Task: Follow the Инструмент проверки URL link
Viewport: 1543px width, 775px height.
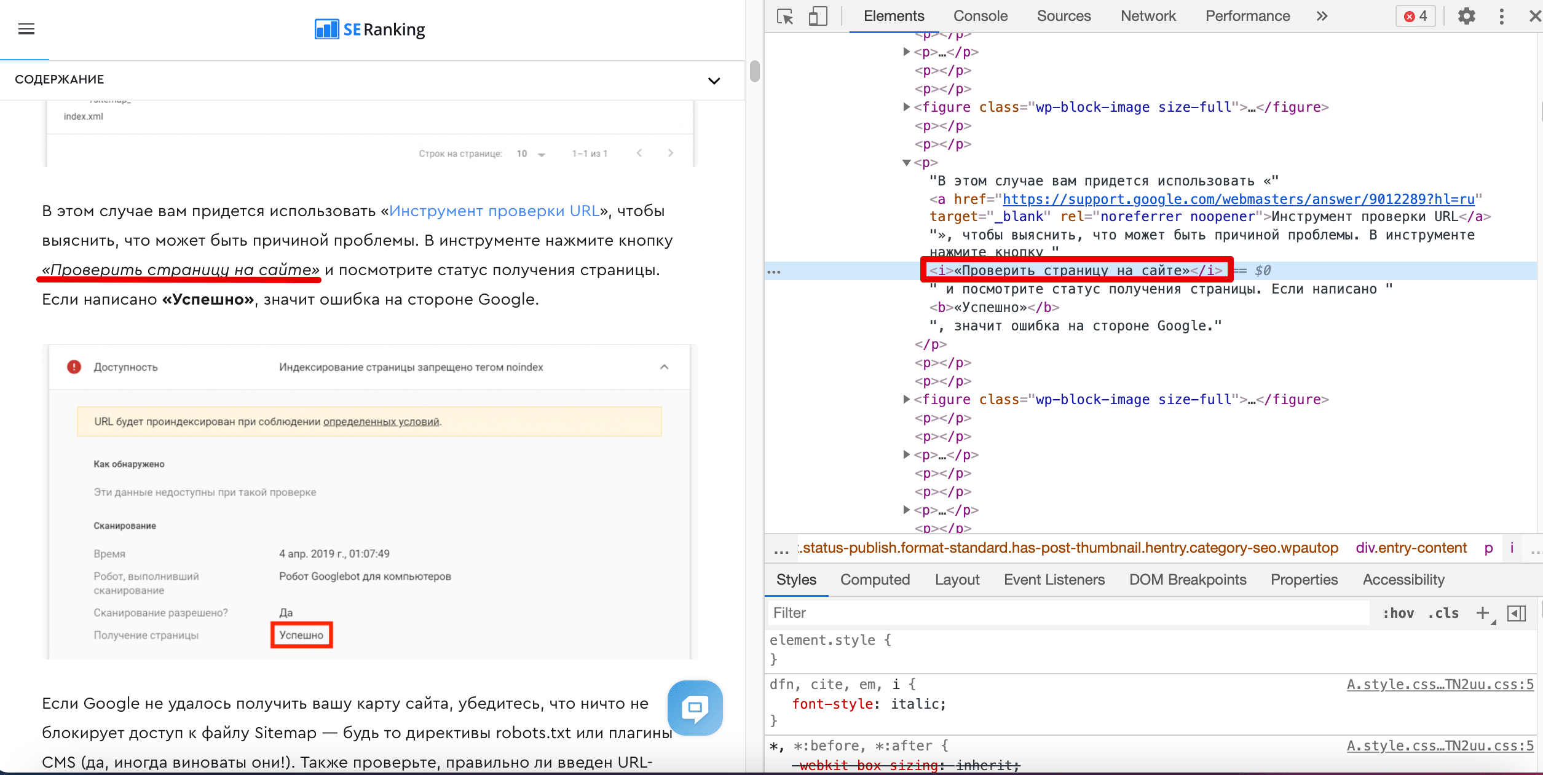Action: 494,211
